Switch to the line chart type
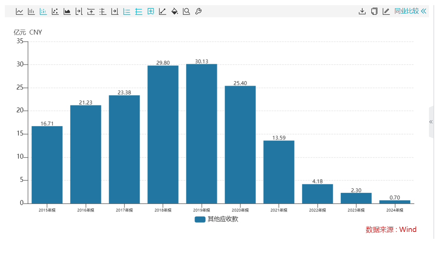Screen dimensions: 439x254 pos(20,11)
